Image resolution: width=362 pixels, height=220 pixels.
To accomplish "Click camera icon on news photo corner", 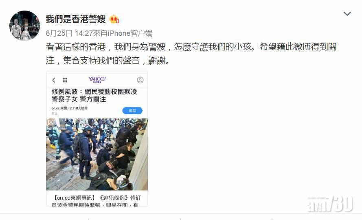I will pyautogui.click(x=51, y=122).
